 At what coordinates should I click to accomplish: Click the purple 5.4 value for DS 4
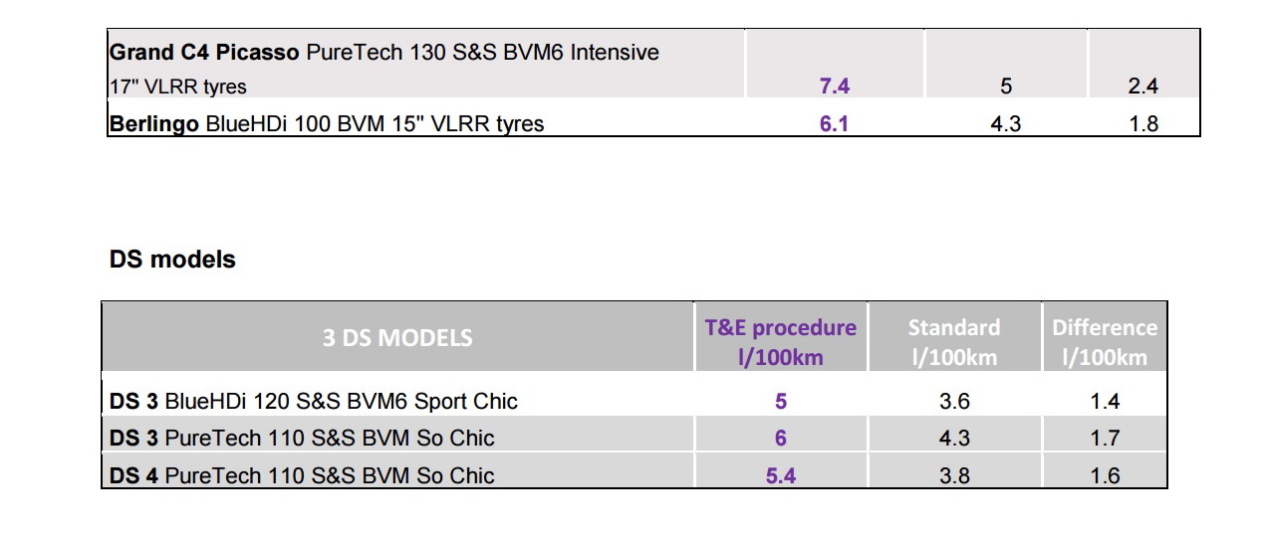pyautogui.click(x=781, y=475)
